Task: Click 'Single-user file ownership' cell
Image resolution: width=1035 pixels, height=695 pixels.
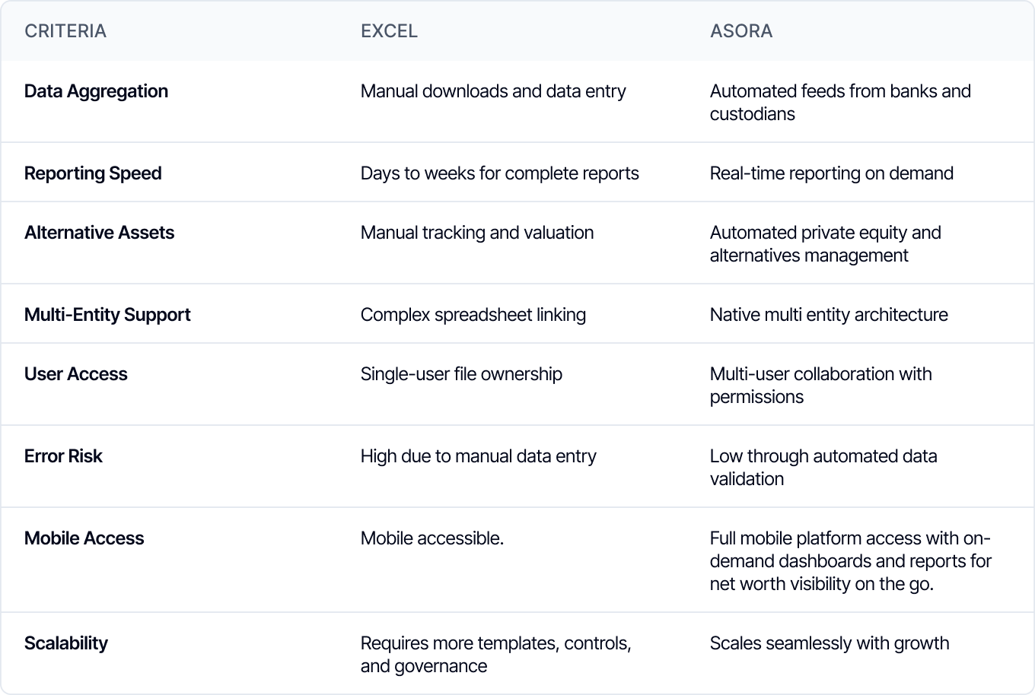Action: 461,374
